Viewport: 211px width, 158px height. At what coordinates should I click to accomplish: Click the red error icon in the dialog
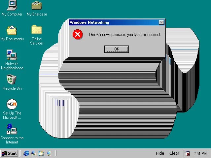tap(78, 34)
